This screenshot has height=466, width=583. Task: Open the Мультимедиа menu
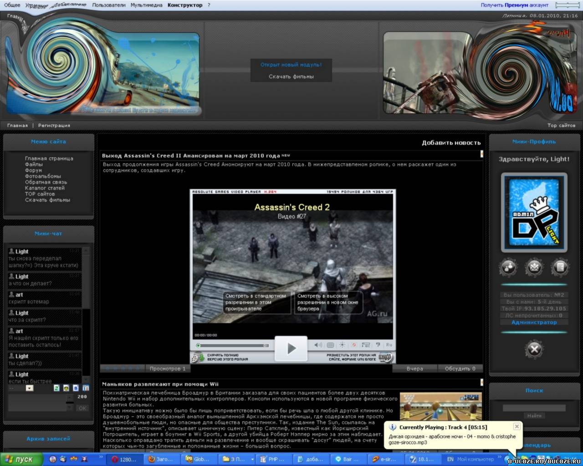(146, 5)
